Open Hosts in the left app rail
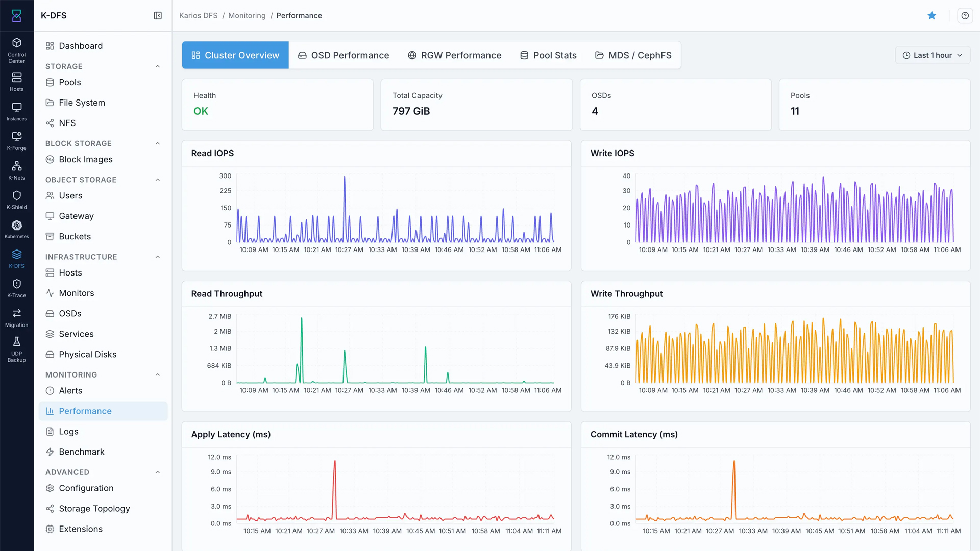The width and height of the screenshot is (980, 551). point(17,82)
